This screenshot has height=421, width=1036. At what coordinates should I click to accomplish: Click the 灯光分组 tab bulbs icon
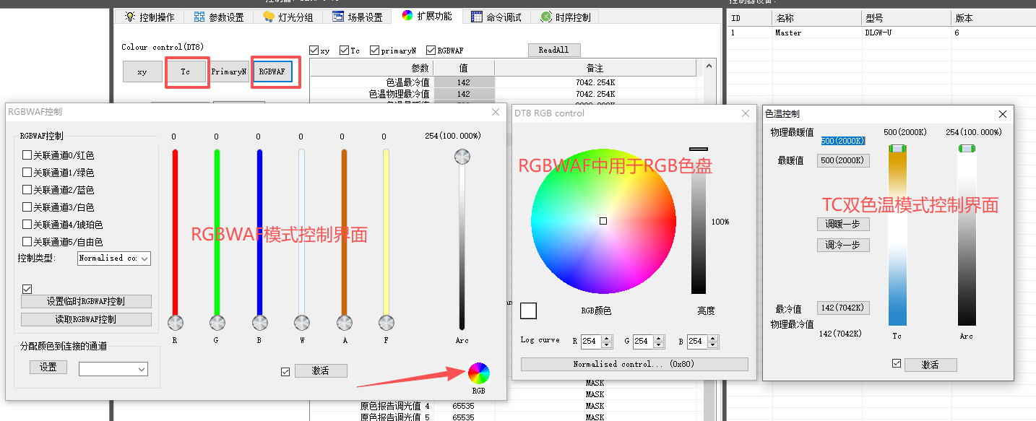click(x=268, y=17)
